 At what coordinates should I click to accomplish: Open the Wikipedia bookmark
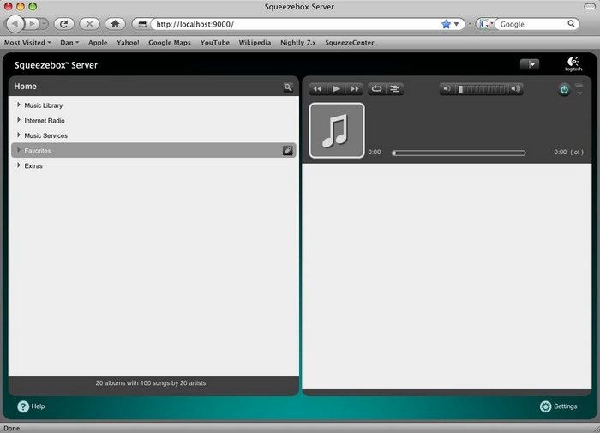point(255,43)
